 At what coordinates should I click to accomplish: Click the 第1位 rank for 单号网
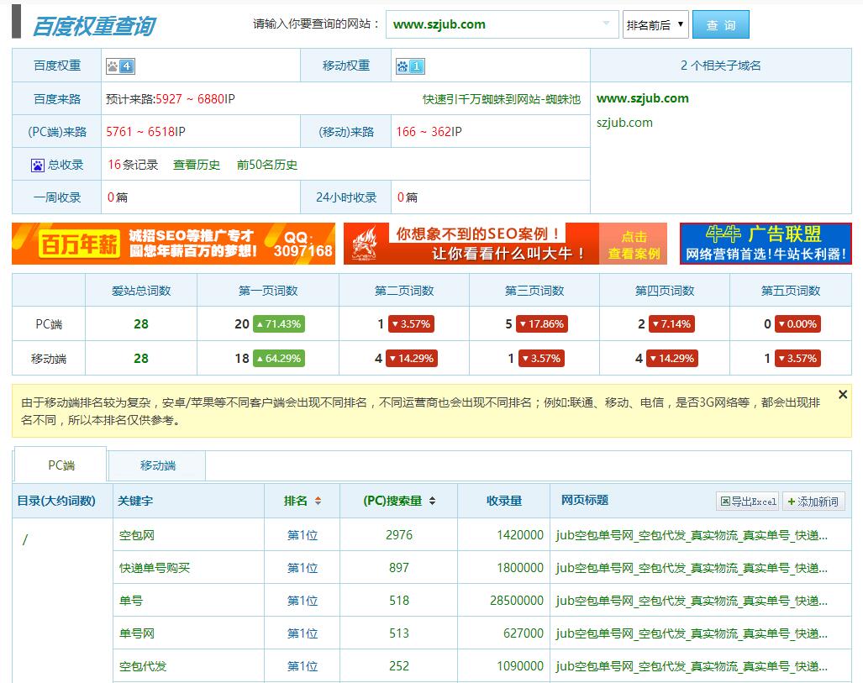coord(303,633)
